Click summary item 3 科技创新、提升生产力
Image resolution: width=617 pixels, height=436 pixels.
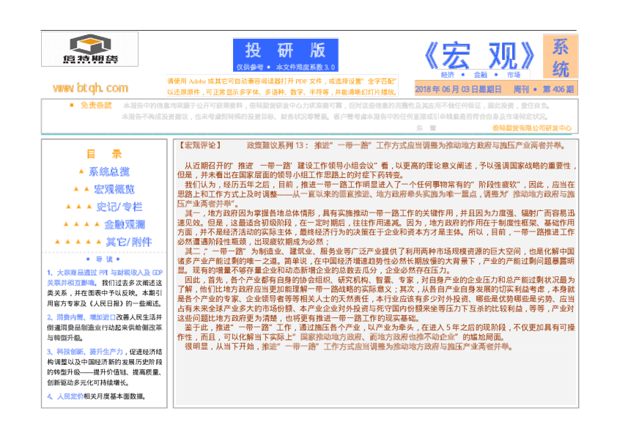pos(105,366)
